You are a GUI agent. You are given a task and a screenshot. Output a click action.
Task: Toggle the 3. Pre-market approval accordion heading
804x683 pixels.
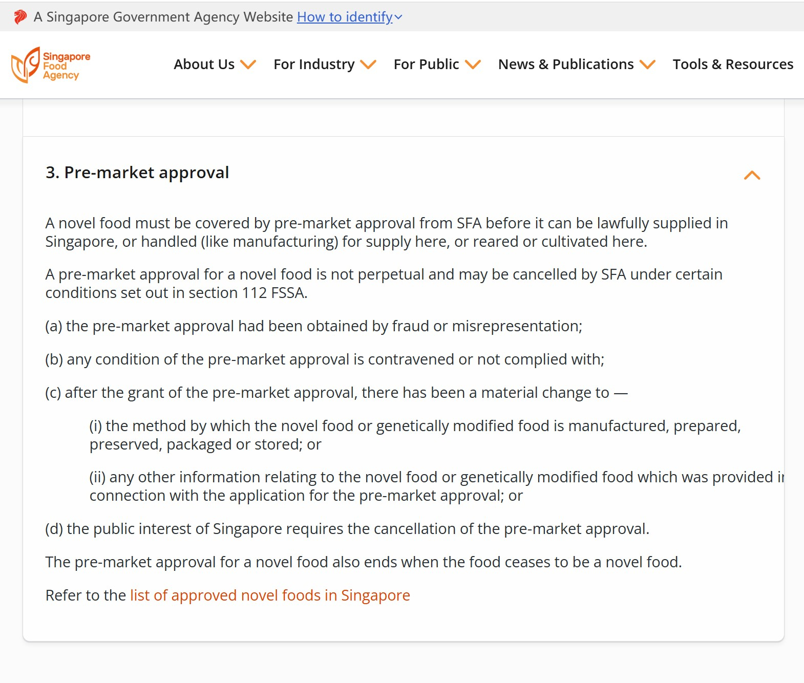[137, 173]
